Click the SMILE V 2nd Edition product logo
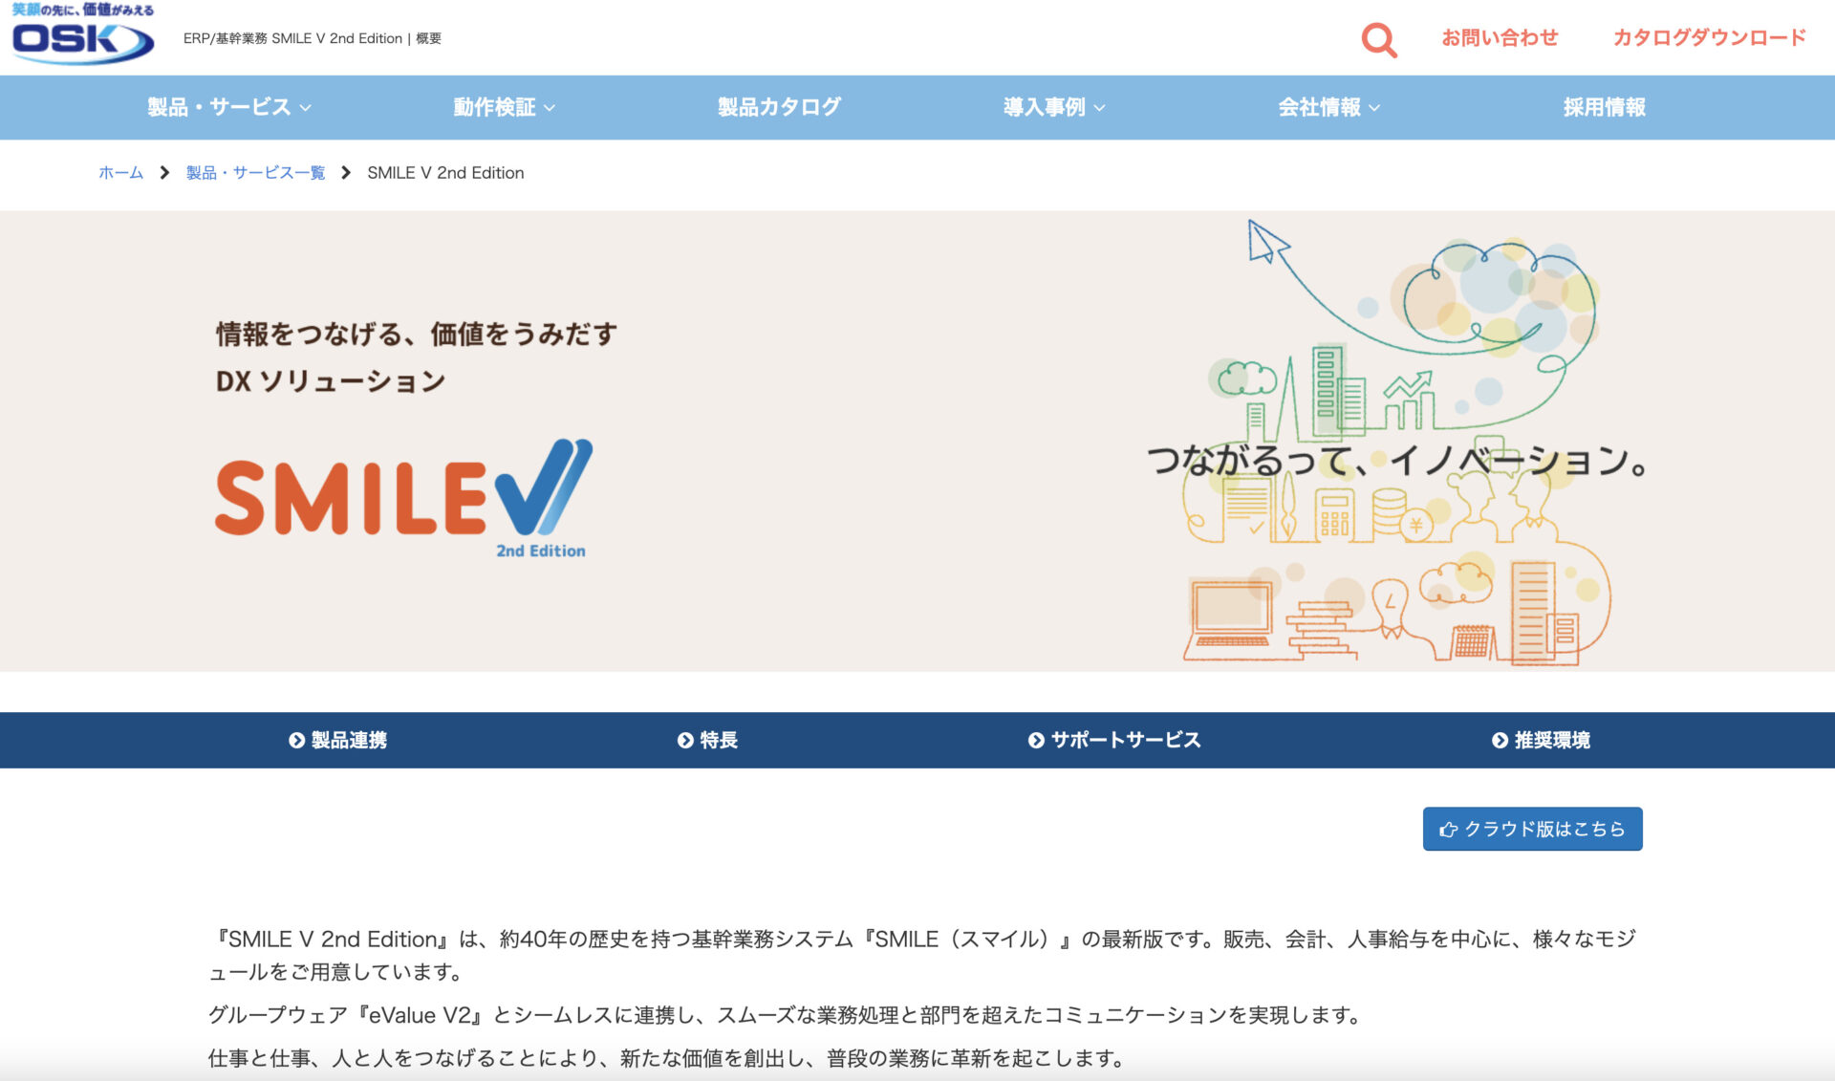The height and width of the screenshot is (1081, 1835). [x=402, y=499]
